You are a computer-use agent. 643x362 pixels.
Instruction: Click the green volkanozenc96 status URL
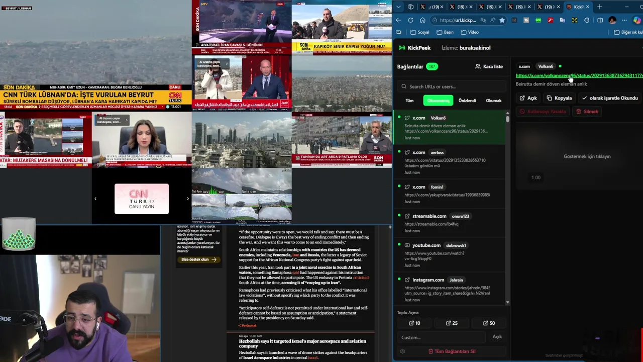[x=579, y=76]
